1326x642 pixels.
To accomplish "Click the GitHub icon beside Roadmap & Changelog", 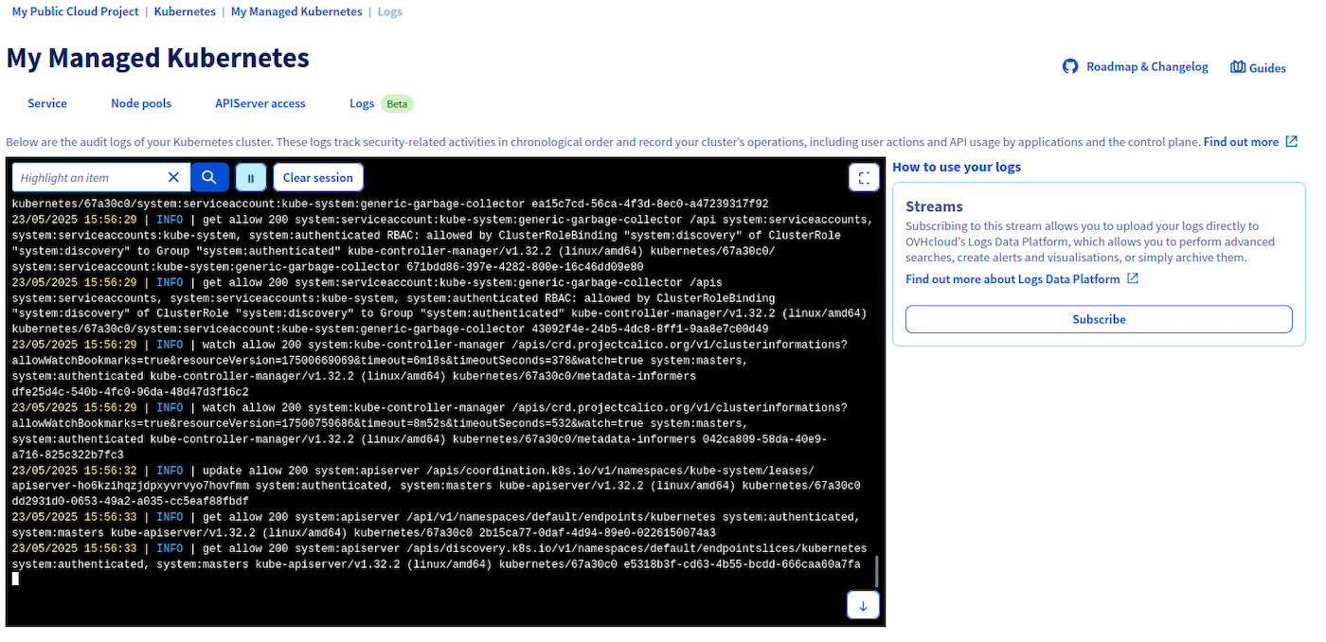I will click(1070, 67).
